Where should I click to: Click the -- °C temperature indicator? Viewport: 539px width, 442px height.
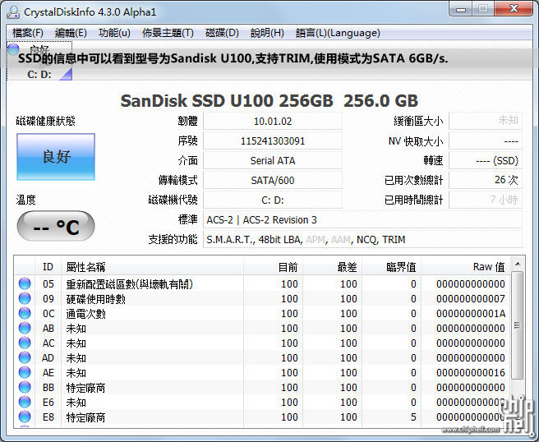[56, 227]
